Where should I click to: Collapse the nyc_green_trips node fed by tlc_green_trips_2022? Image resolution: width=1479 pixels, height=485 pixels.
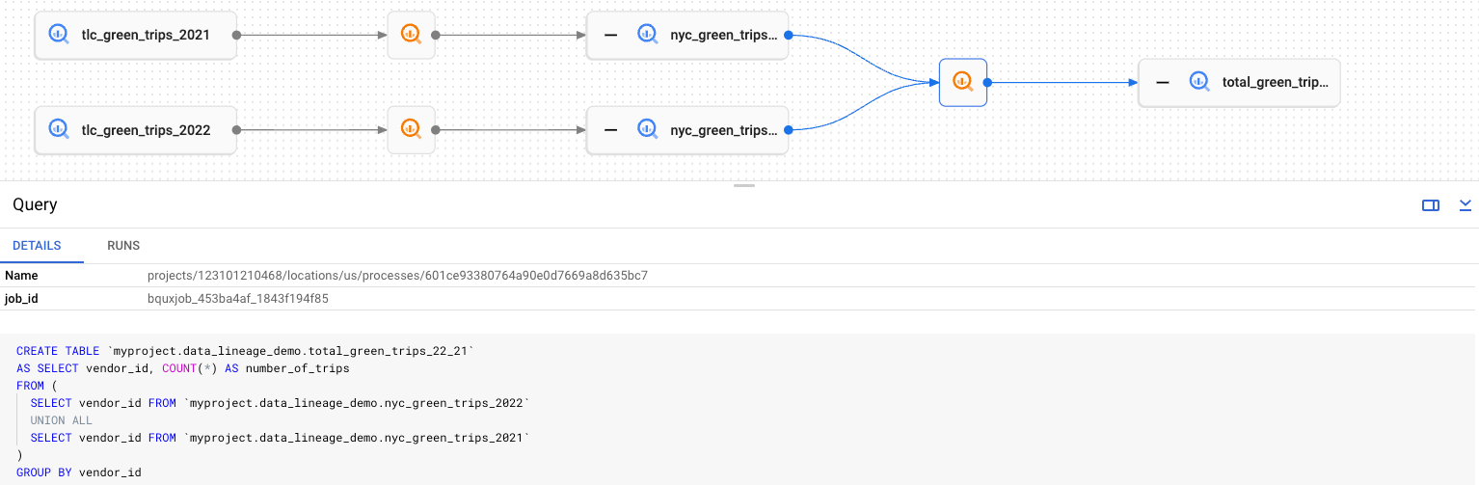tap(610, 129)
